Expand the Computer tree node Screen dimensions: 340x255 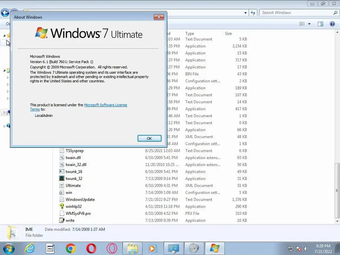4,112
